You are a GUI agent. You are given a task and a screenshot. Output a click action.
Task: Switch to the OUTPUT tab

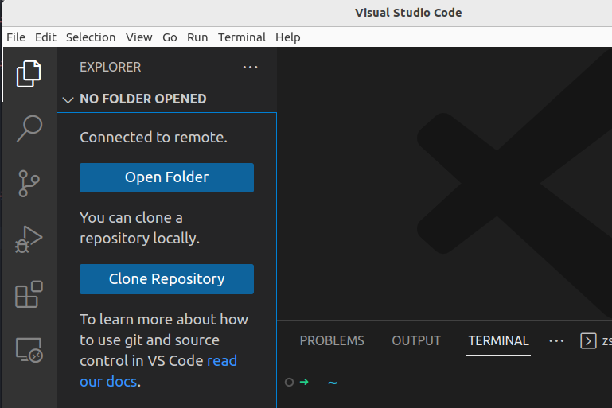click(416, 340)
